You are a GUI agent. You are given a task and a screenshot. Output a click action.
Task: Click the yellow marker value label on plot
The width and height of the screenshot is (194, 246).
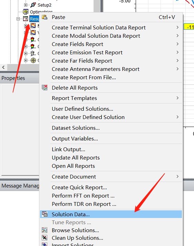tap(189, 27)
